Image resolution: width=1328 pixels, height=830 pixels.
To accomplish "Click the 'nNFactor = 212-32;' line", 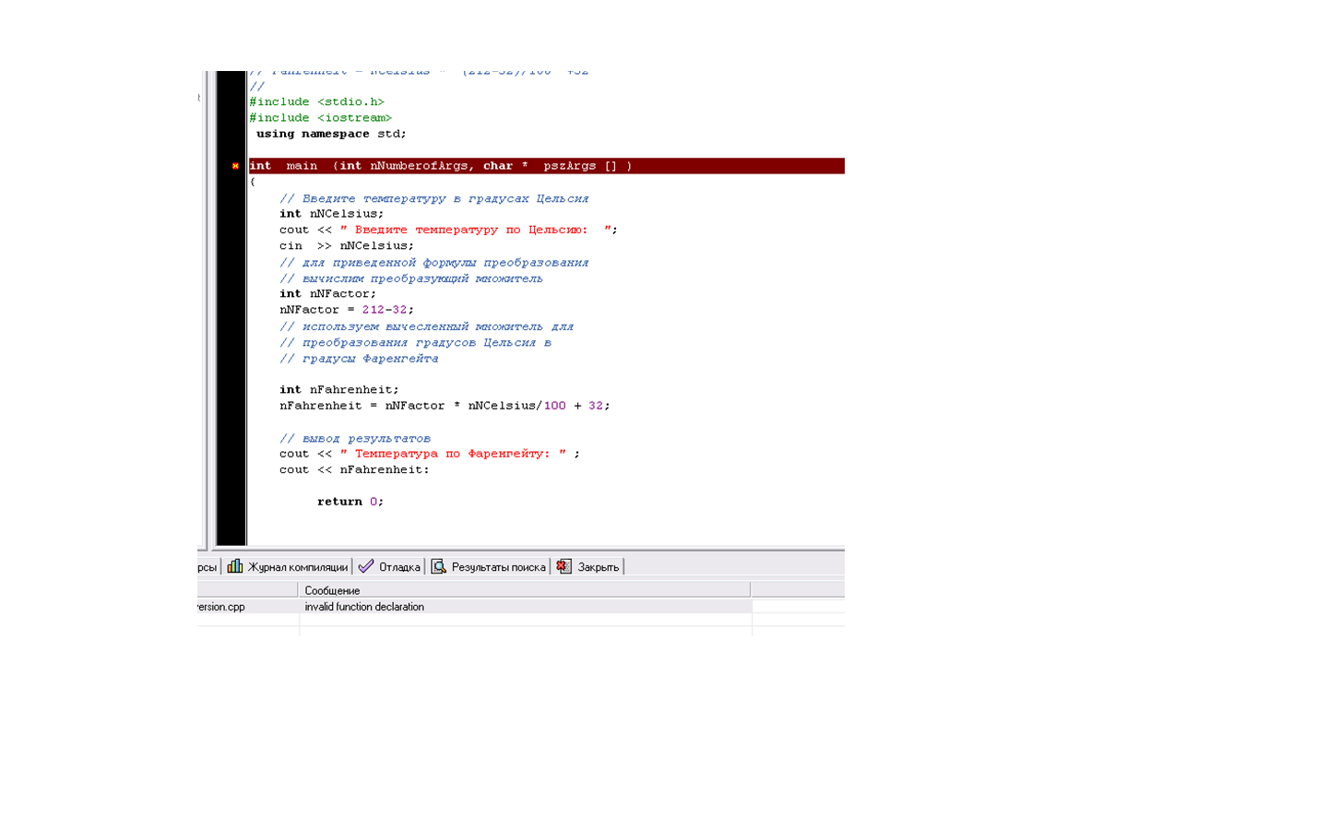I will [347, 310].
